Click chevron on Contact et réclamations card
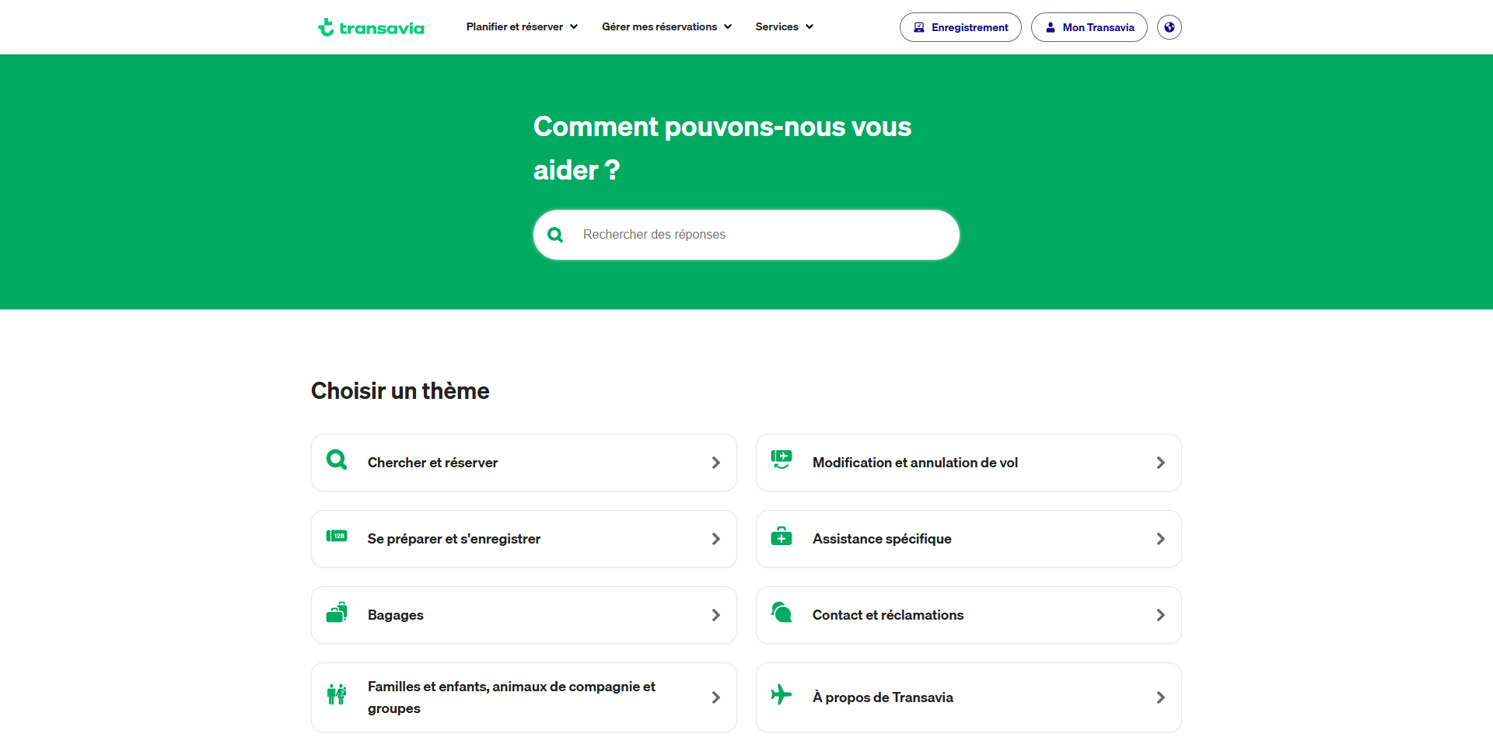Viewport: 1493px width, 741px height. tap(1161, 615)
